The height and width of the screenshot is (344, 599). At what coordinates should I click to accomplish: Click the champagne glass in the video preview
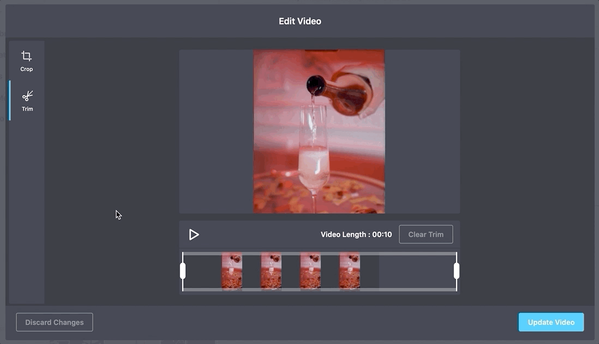coord(313,158)
